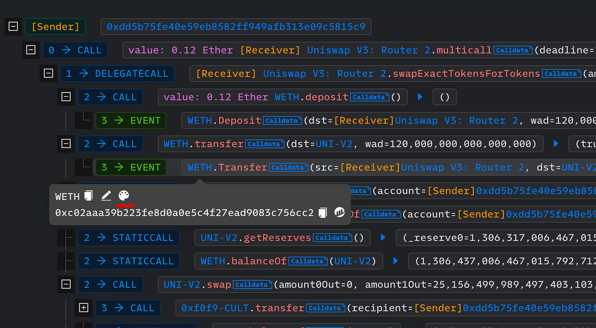Open the WETH color palette picker
596x328 pixels.
pyautogui.click(x=123, y=195)
